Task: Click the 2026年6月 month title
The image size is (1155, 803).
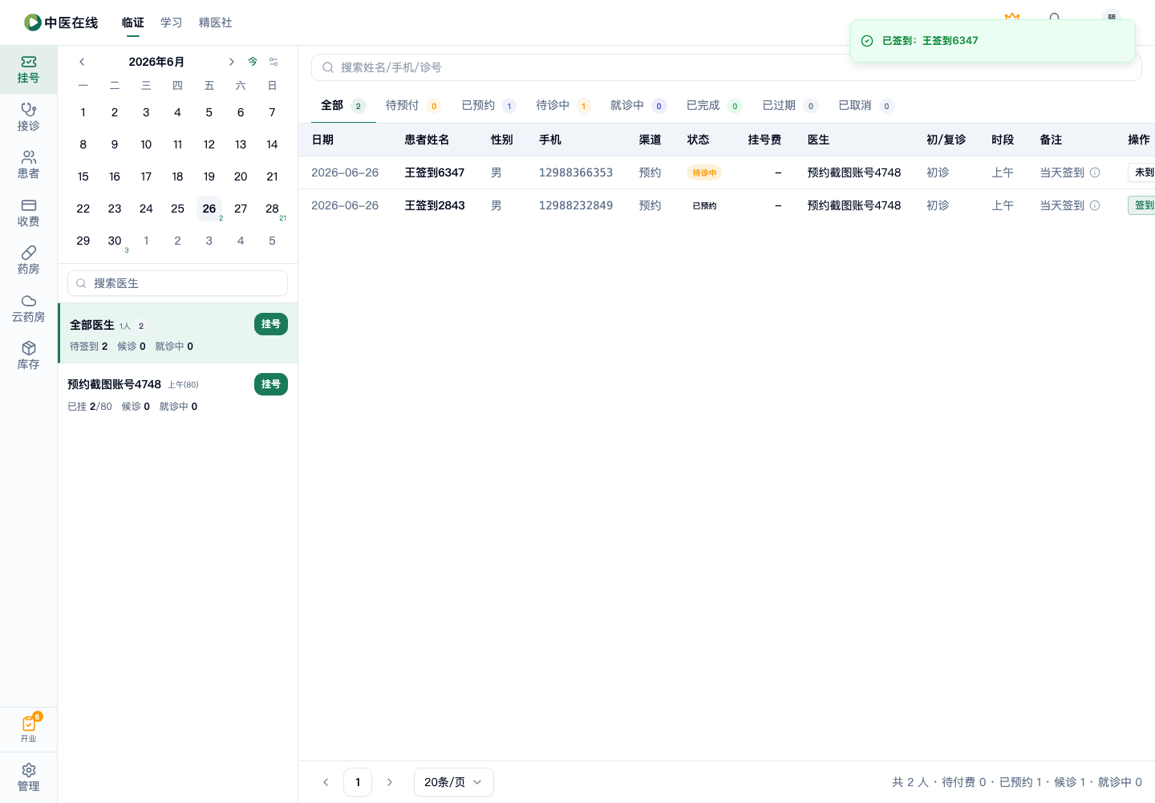Action: click(156, 62)
